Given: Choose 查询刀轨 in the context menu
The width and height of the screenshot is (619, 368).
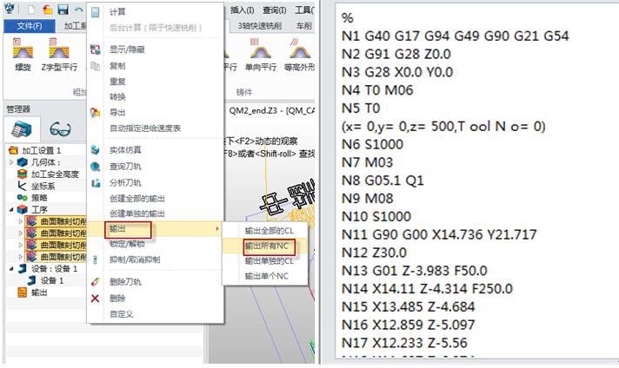Looking at the screenshot, I should pos(125,167).
